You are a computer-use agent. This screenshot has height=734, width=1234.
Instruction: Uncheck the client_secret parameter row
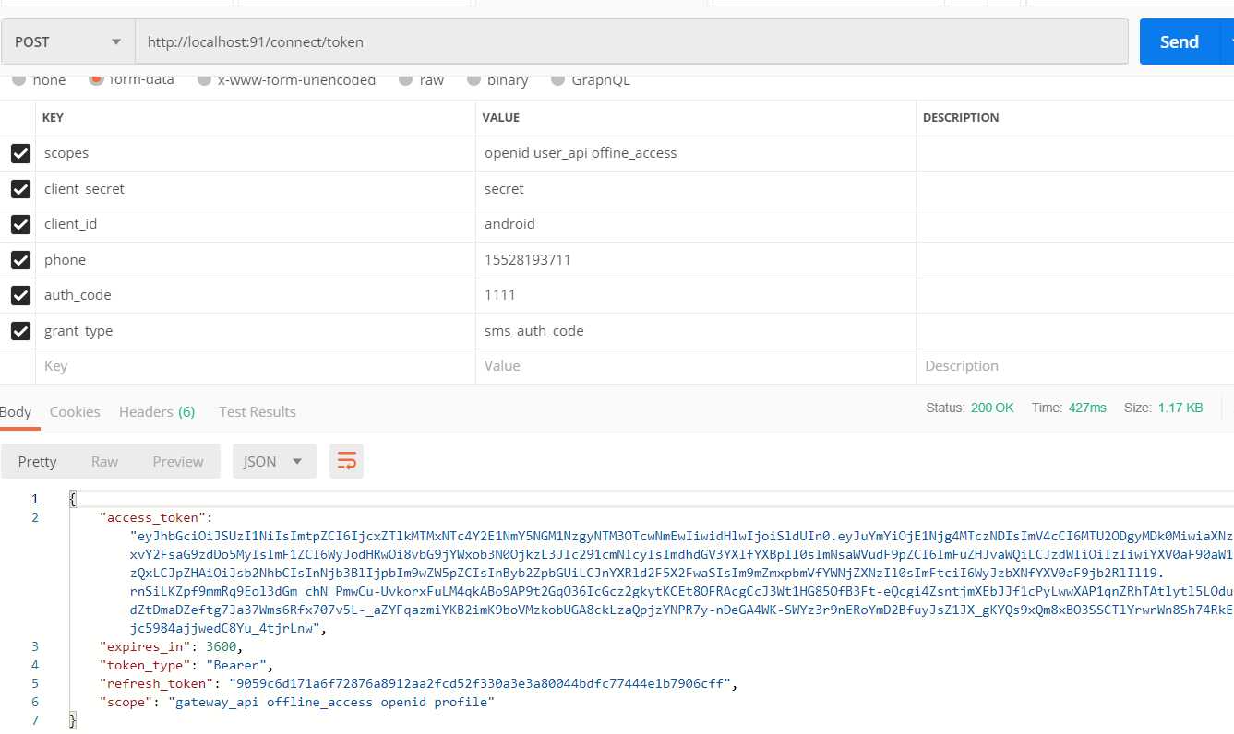(20, 189)
